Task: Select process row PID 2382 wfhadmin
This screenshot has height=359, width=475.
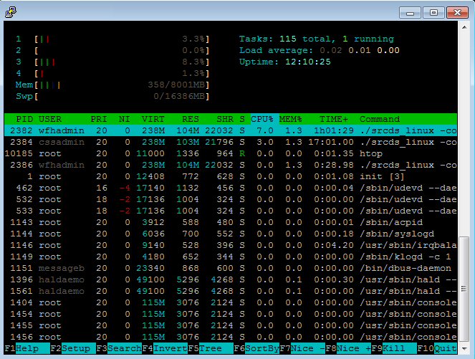Action: 231,130
